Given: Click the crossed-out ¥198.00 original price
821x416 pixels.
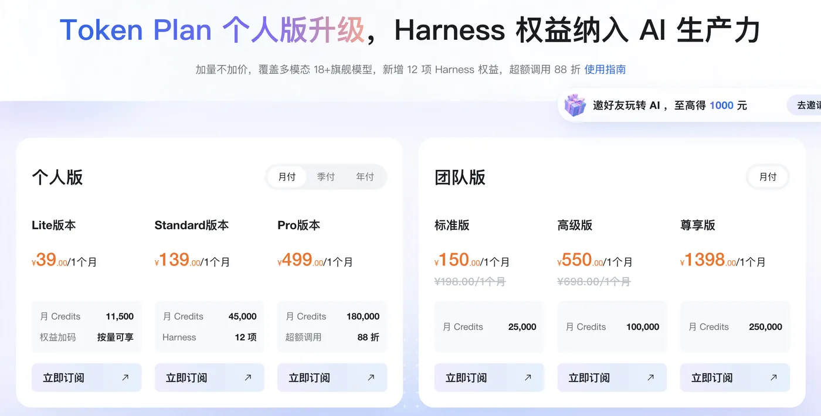Looking at the screenshot, I should (470, 282).
